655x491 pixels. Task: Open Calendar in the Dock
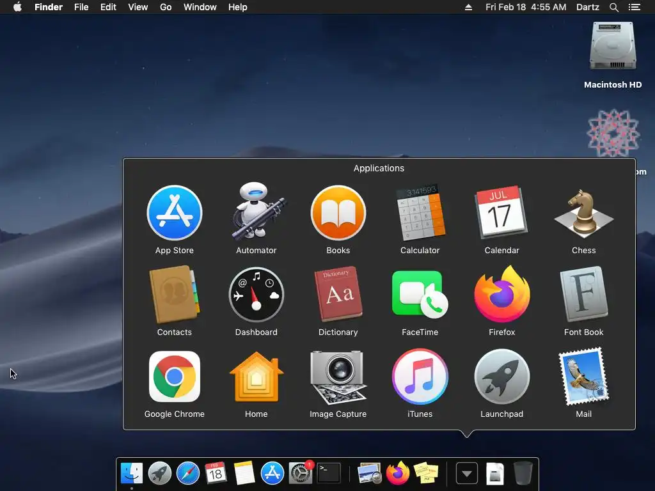(216, 474)
